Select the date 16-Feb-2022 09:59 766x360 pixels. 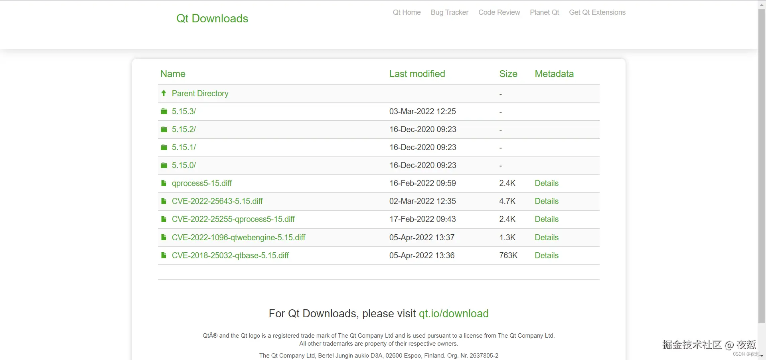point(422,183)
